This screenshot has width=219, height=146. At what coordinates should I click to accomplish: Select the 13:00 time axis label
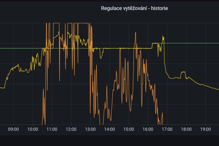90,129
